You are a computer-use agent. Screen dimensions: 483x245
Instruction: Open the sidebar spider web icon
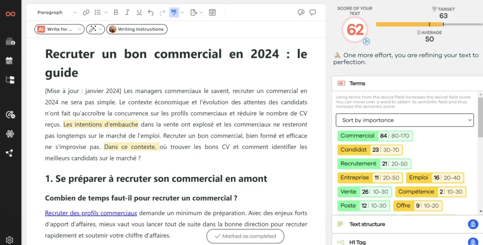(x=10, y=134)
